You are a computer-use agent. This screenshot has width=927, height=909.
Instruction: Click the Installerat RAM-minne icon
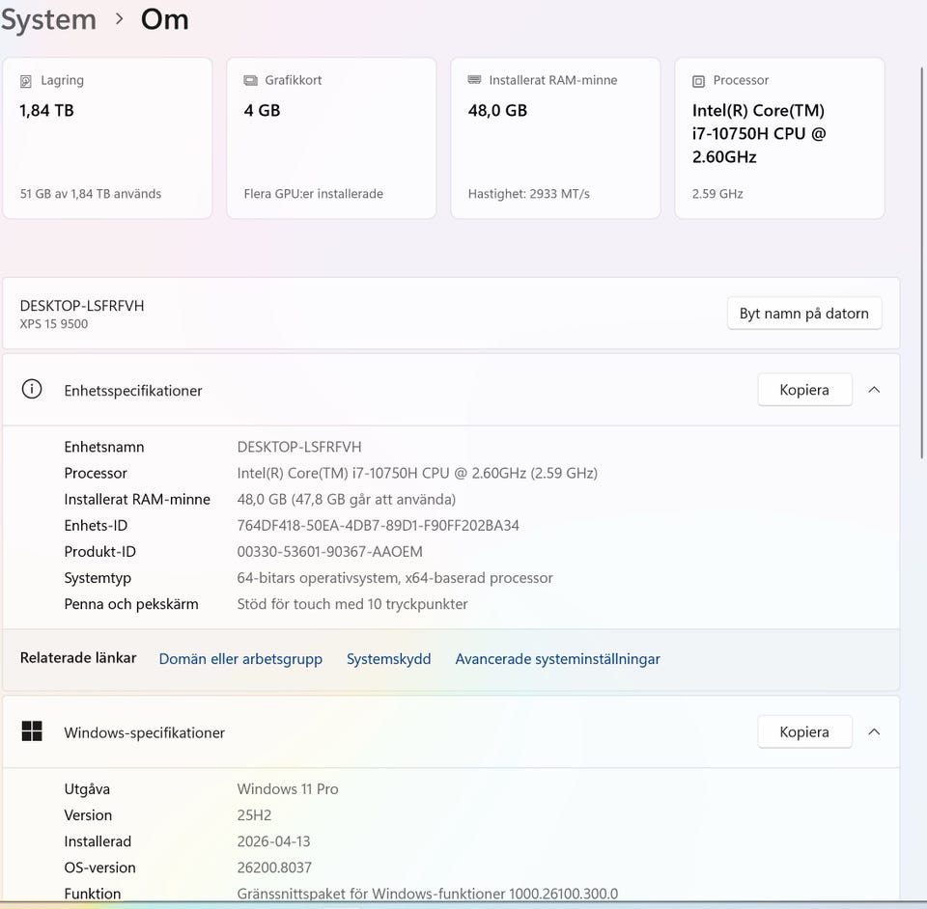coord(474,80)
